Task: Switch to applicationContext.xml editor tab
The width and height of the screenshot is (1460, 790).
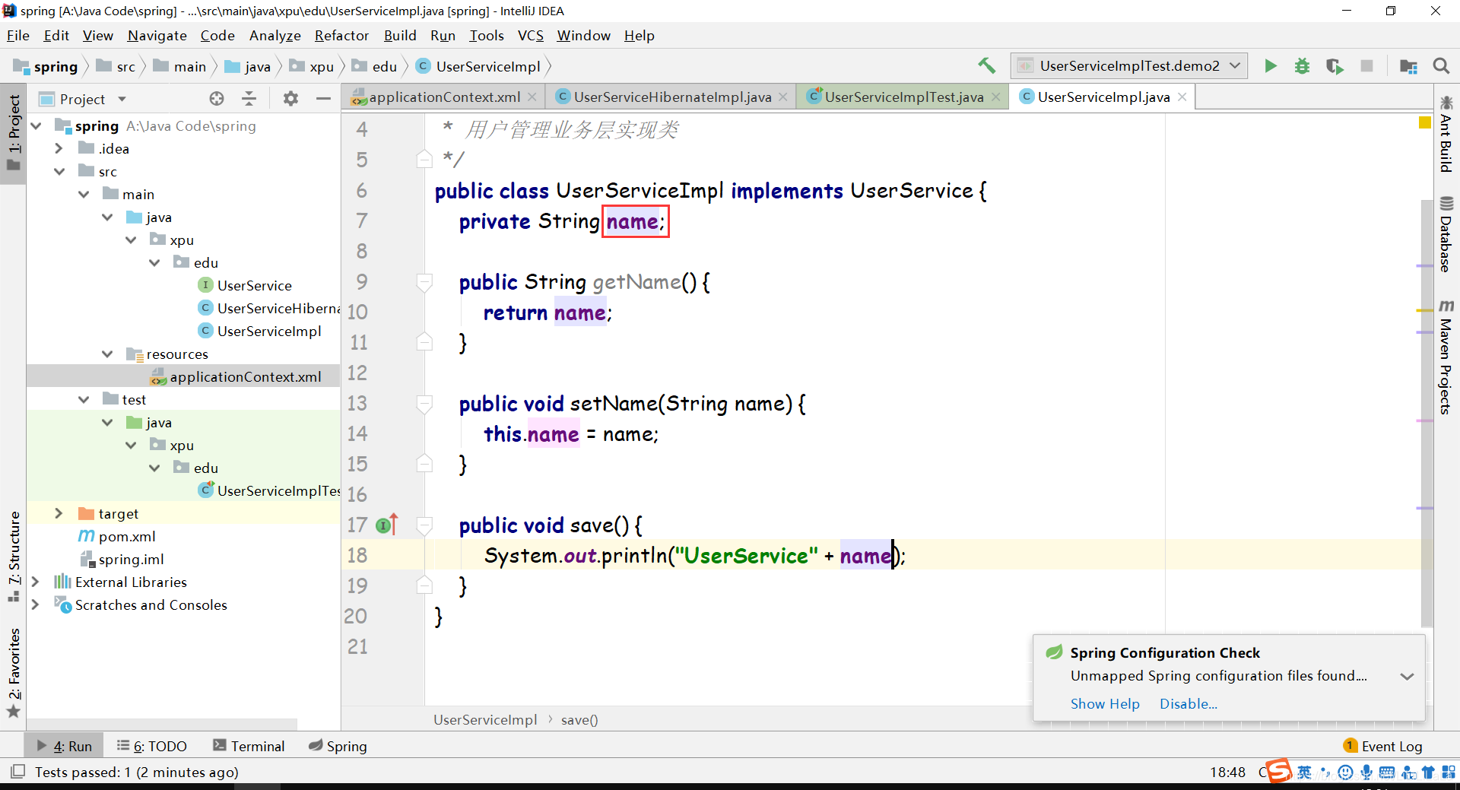Action: click(x=444, y=97)
